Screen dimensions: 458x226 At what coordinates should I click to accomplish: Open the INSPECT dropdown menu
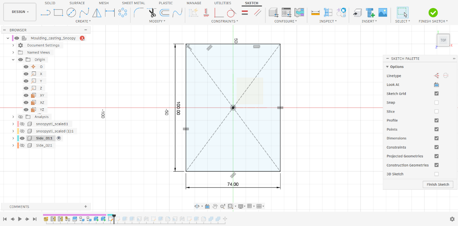click(x=328, y=21)
